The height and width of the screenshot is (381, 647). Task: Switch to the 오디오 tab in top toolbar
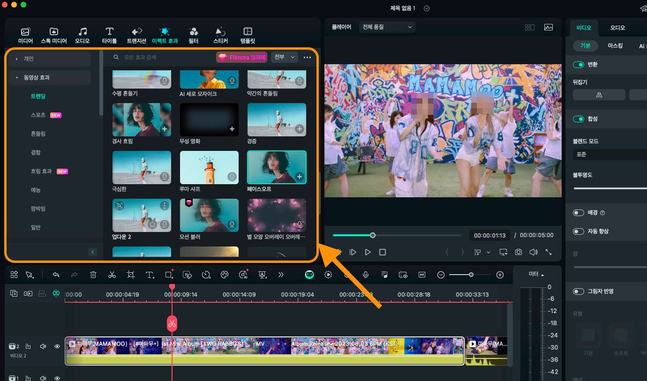(x=83, y=36)
